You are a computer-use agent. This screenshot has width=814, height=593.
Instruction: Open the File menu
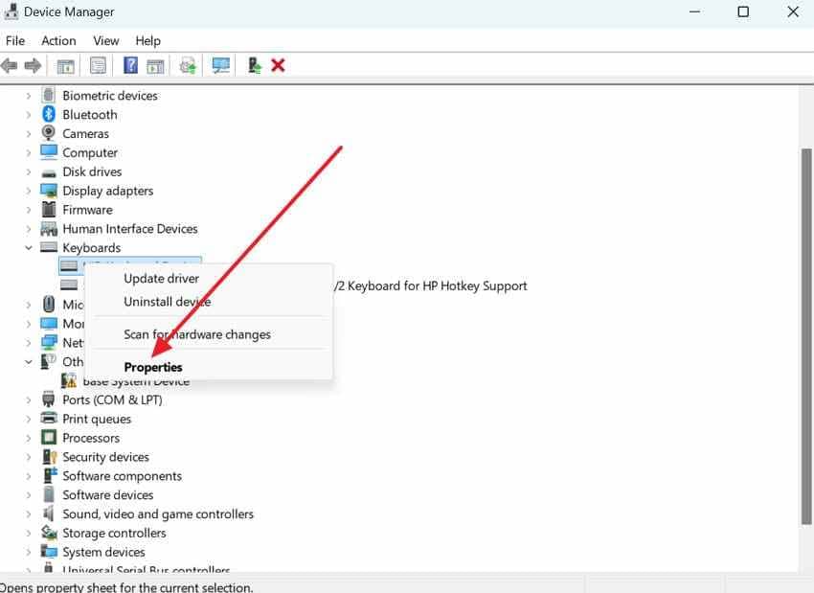tap(15, 40)
